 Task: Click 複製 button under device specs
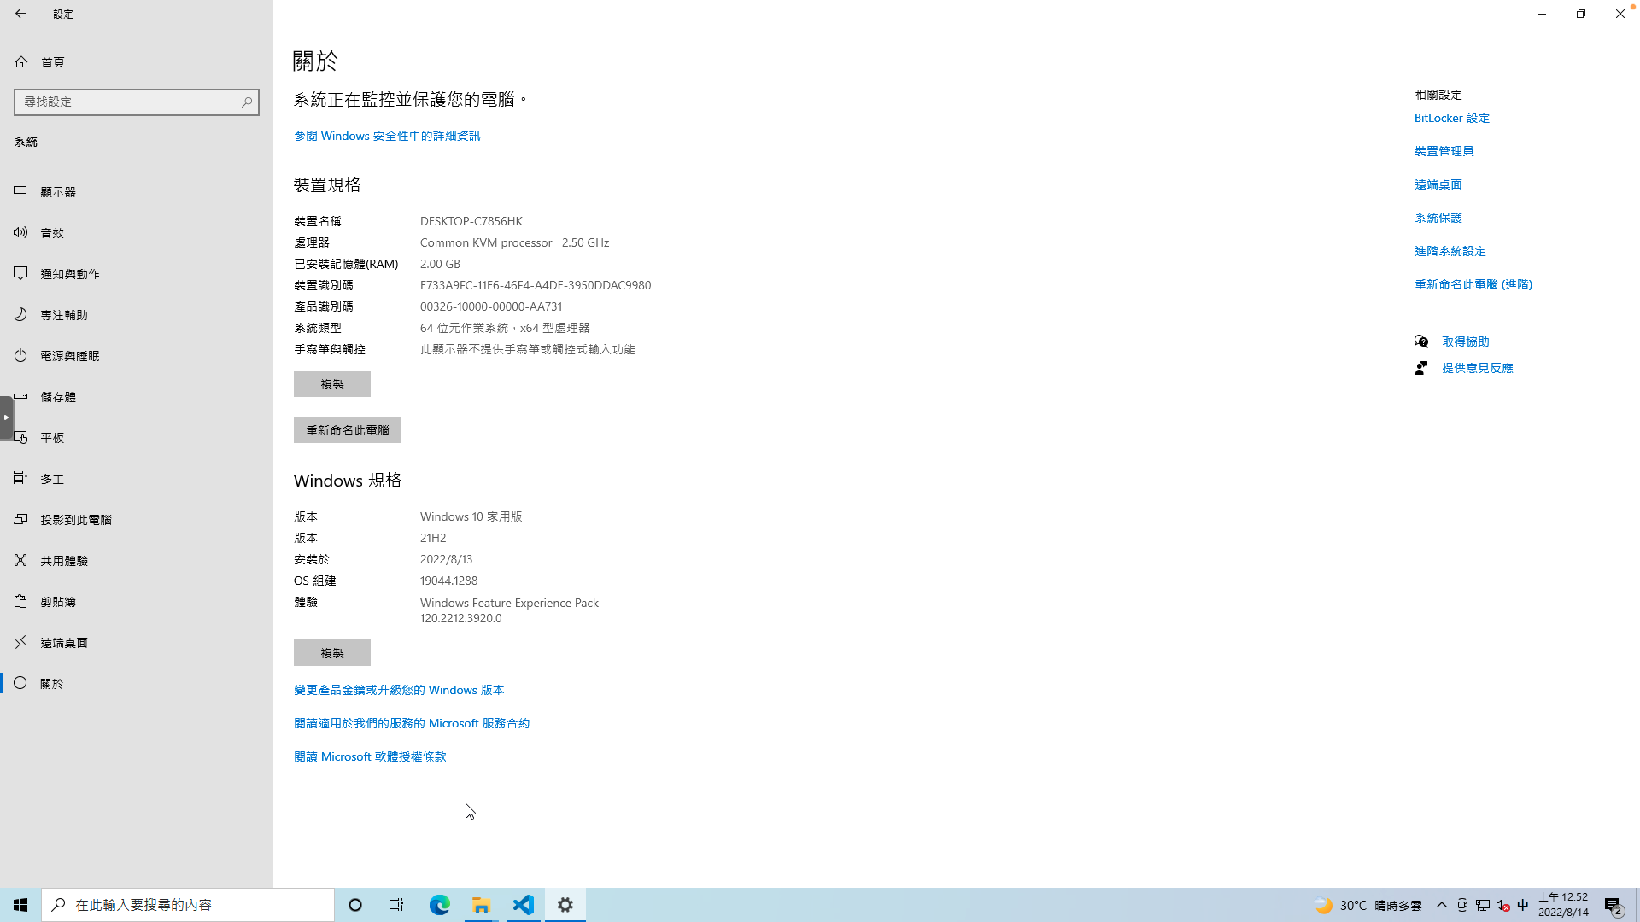point(332,384)
